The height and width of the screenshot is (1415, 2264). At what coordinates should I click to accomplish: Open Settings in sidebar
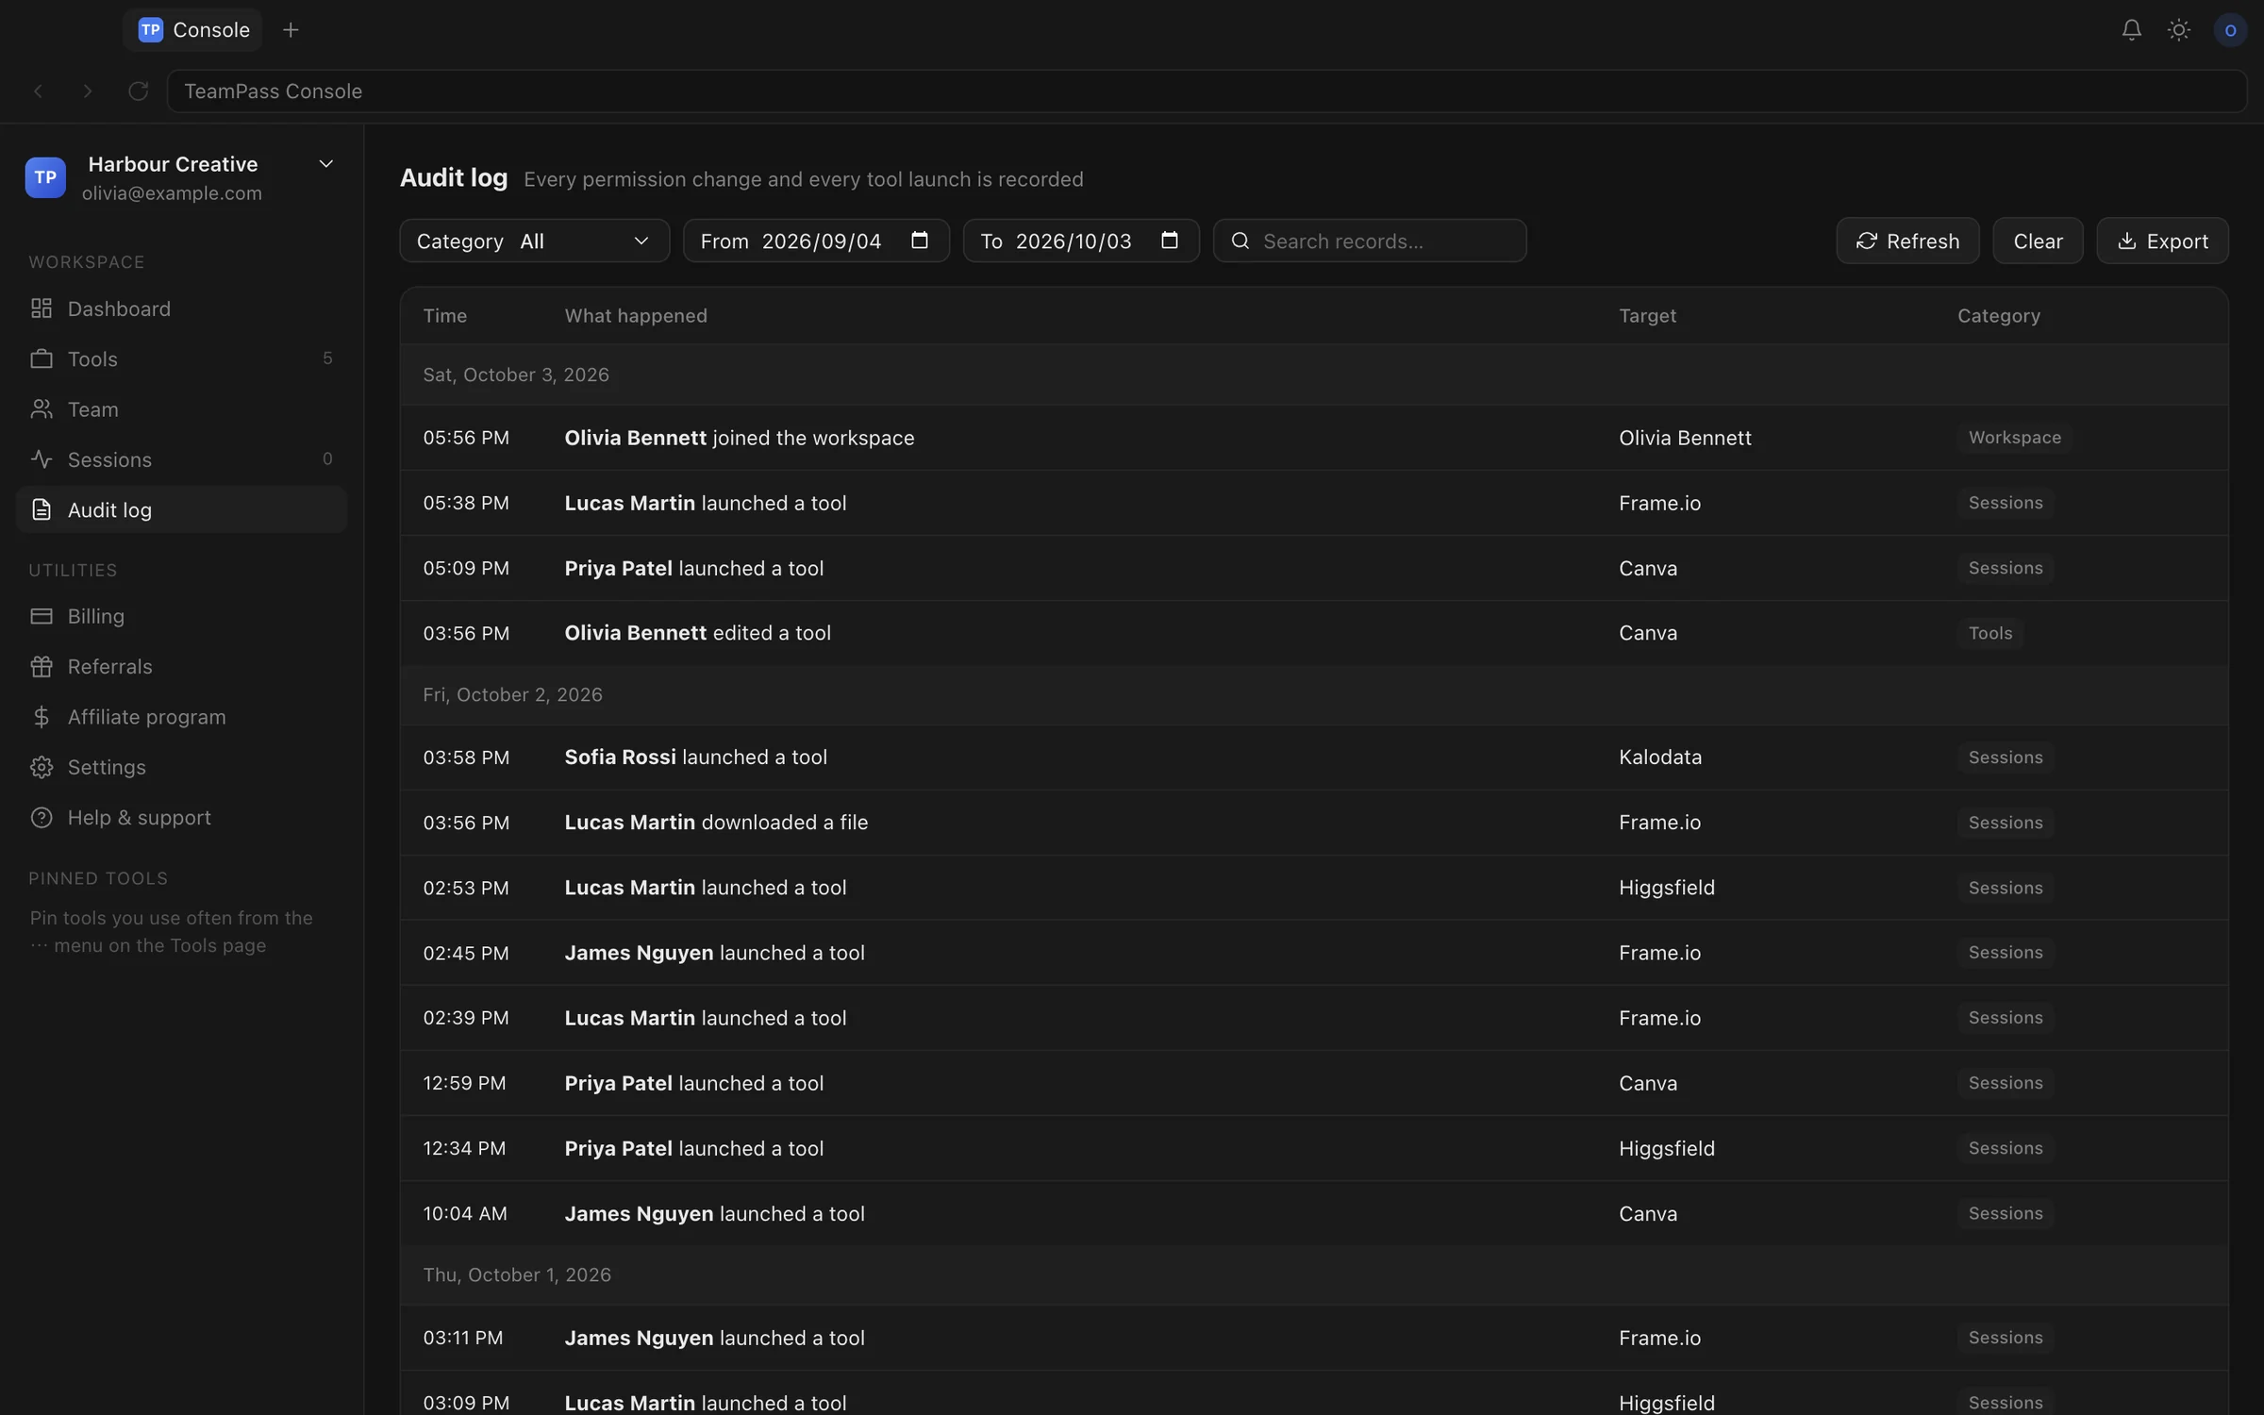181,767
